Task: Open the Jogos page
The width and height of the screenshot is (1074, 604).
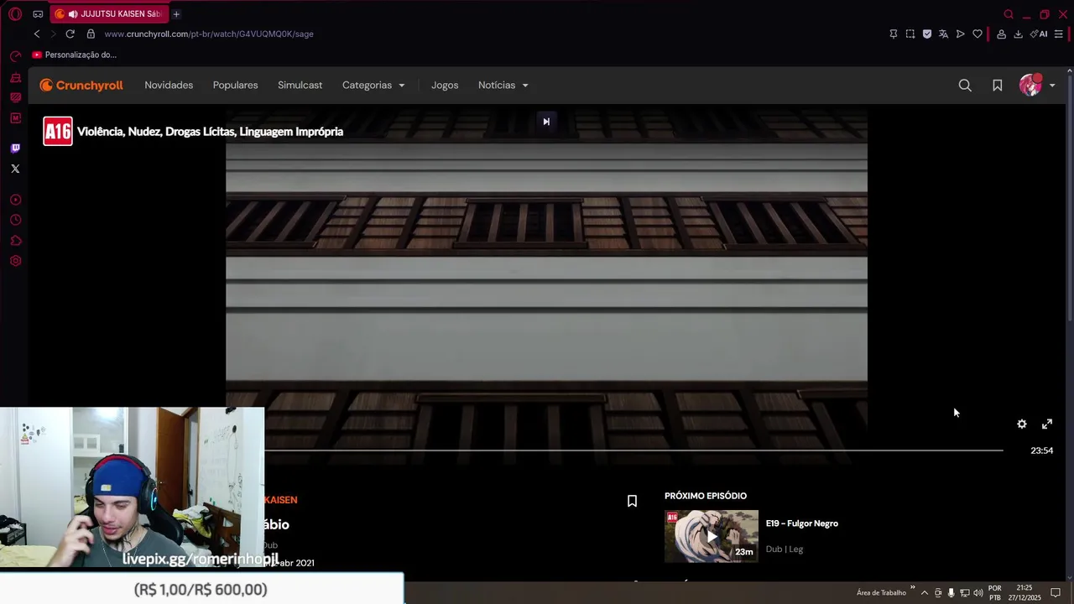Action: pos(445,85)
